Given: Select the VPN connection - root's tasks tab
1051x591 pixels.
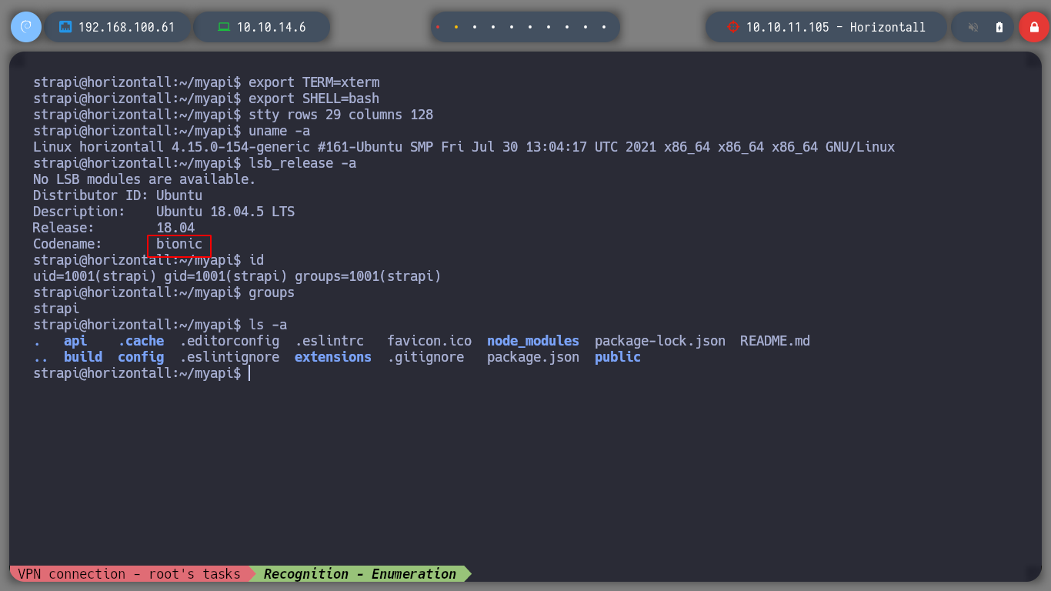Looking at the screenshot, I should 129,574.
